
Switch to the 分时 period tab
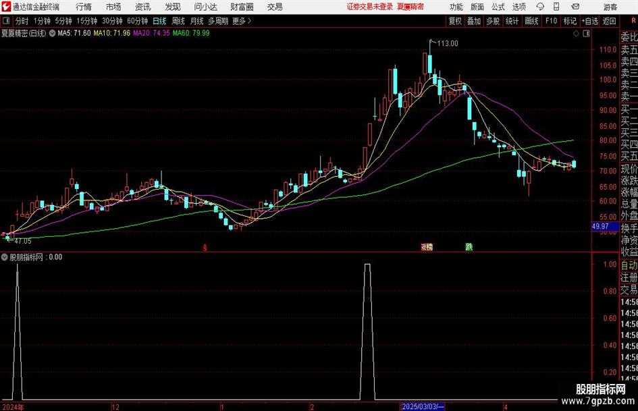22,21
